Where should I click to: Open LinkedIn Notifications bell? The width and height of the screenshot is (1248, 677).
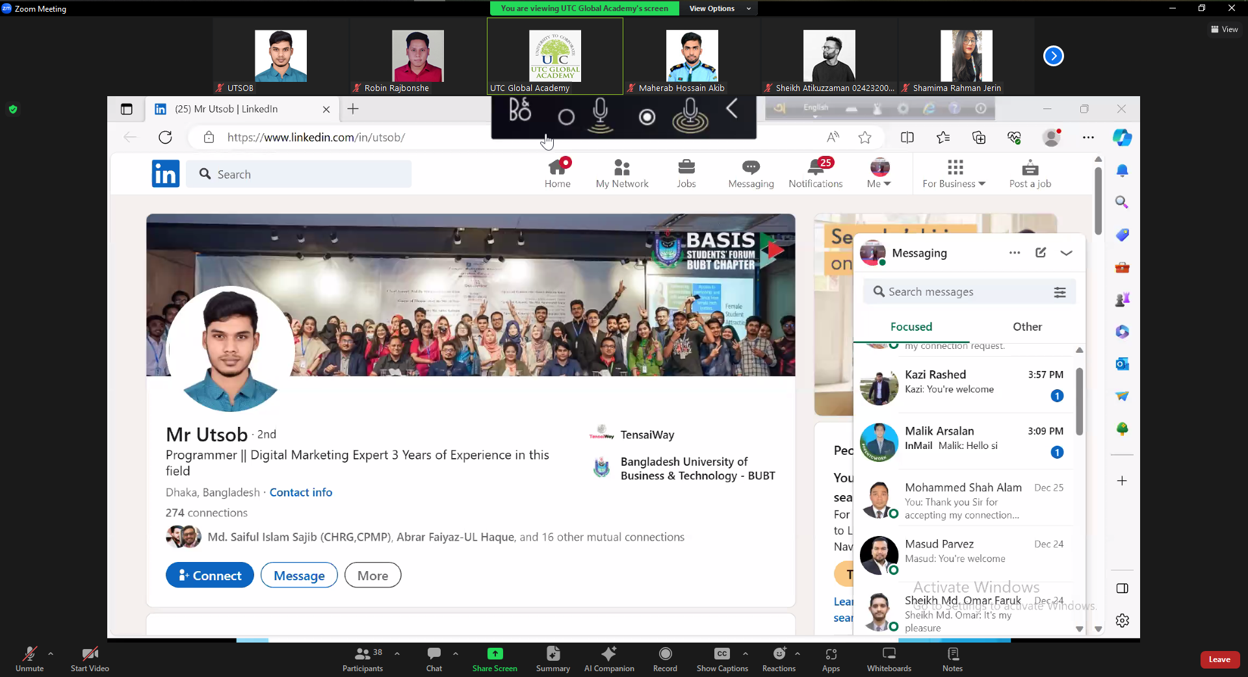click(815, 173)
